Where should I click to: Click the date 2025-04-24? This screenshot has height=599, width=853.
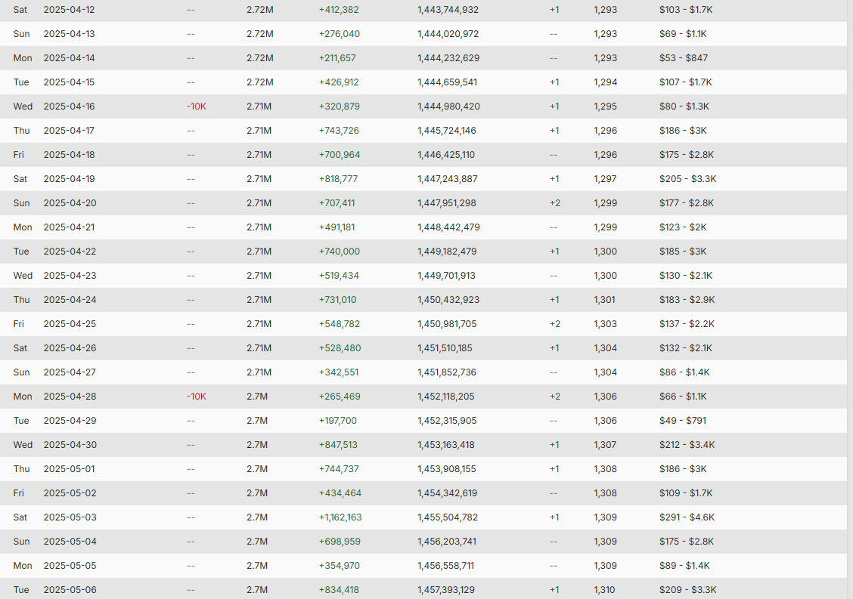pos(70,300)
